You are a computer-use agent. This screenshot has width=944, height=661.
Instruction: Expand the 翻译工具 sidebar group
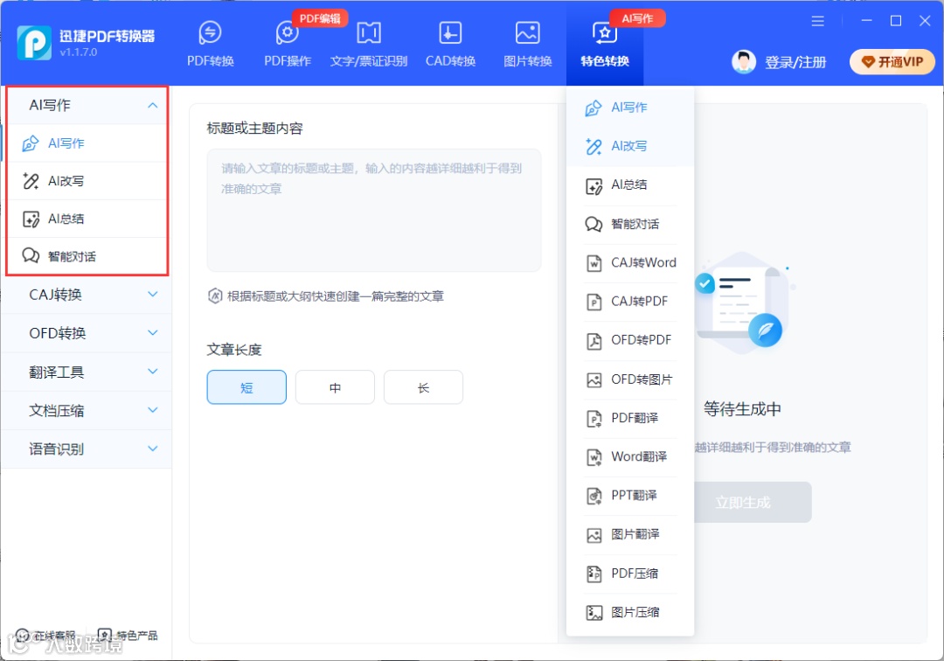(x=88, y=372)
